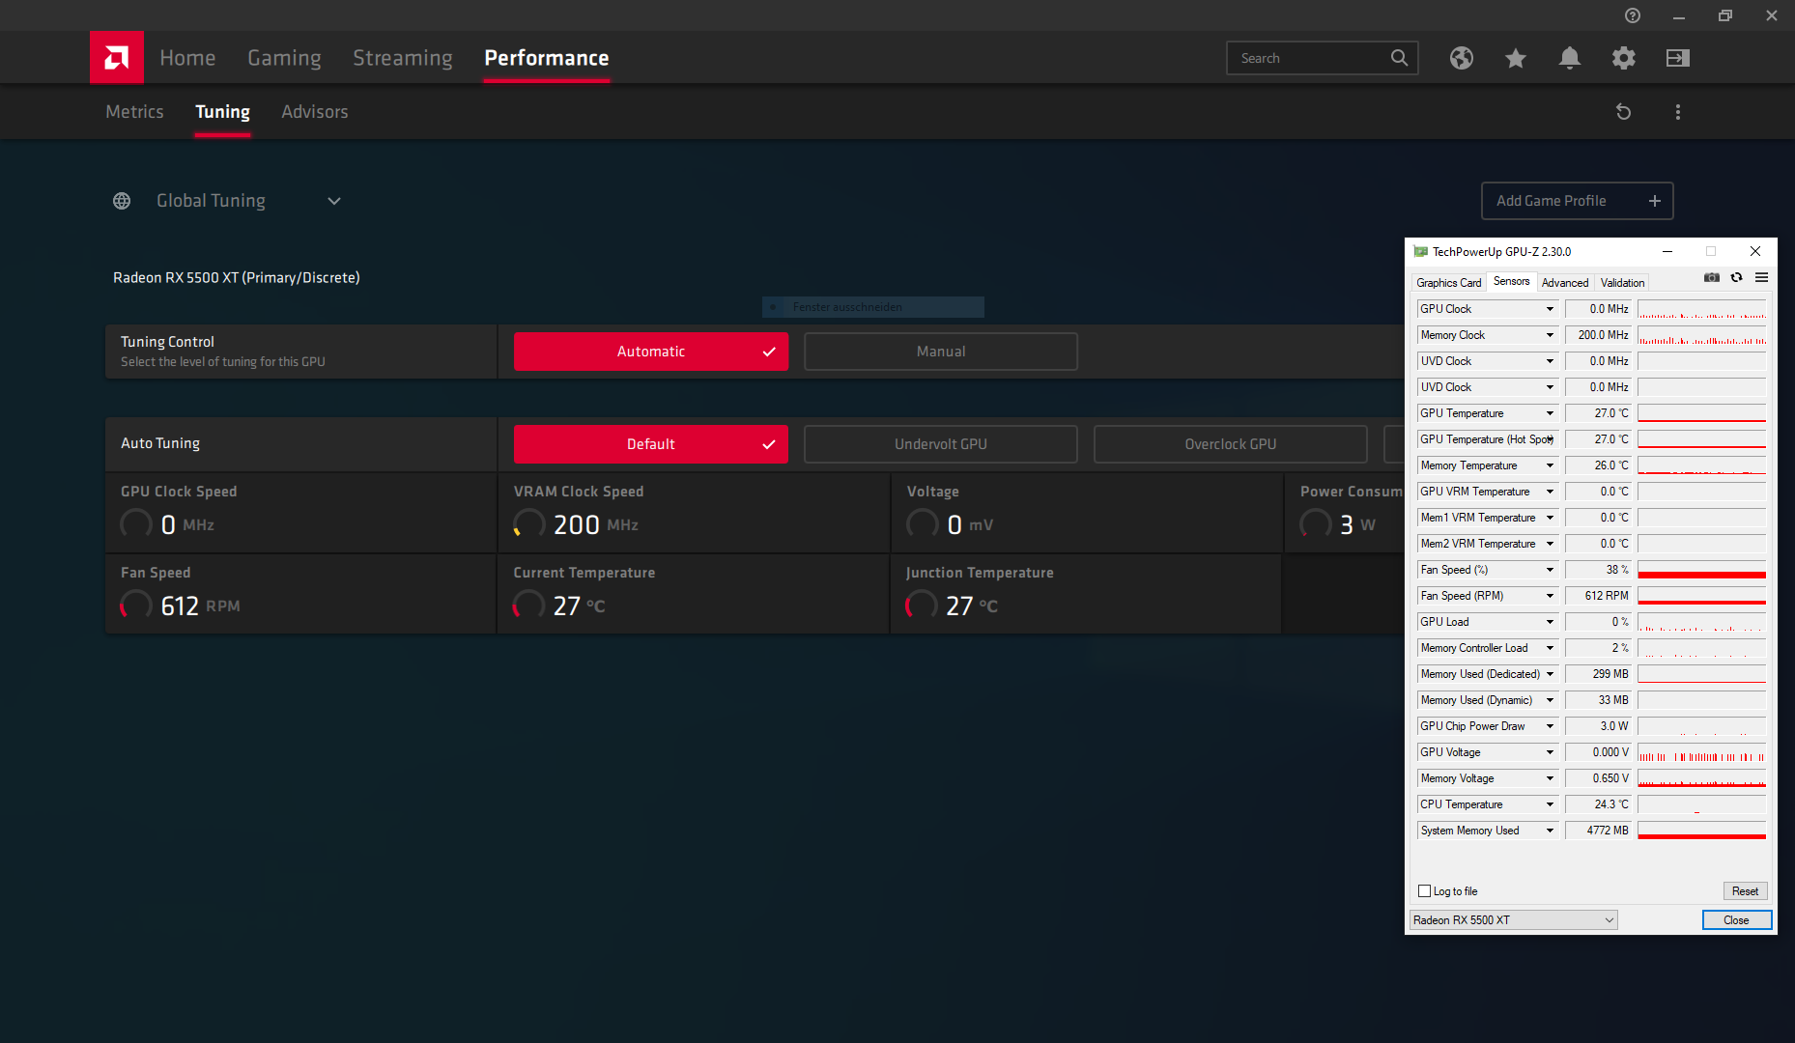Image resolution: width=1795 pixels, height=1043 pixels.
Task: Click the 4772 MB system memory value
Action: 1599,831
